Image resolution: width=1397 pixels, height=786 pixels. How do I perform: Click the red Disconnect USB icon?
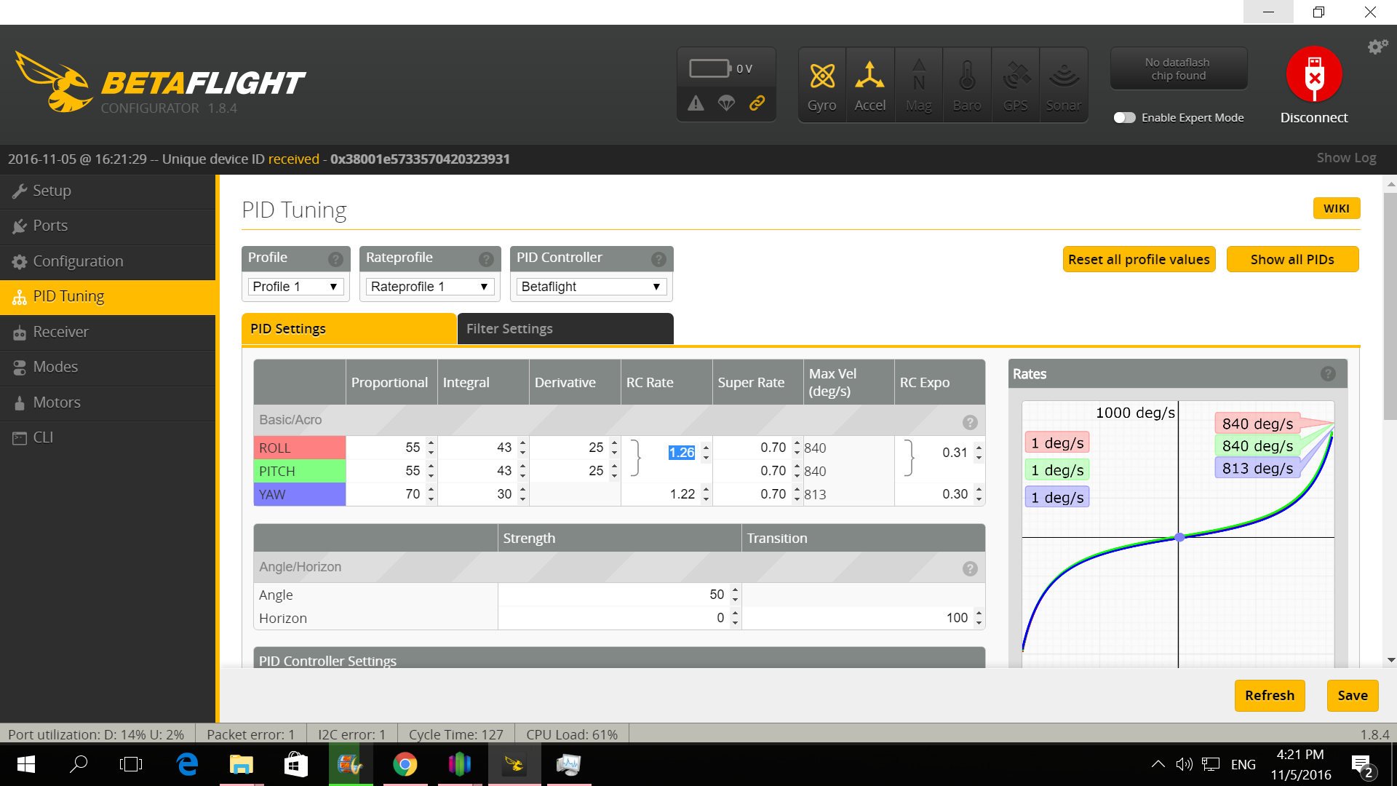[1313, 75]
